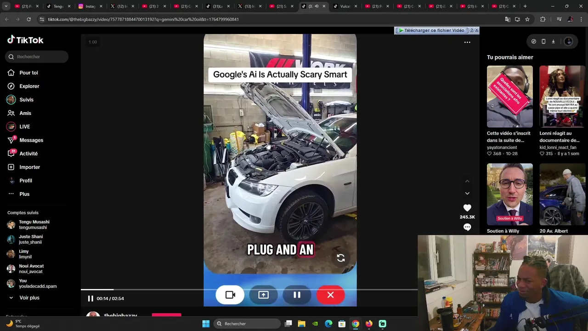This screenshot has height=331, width=588.
Task: Click the Chrome address bar URL
Action: click(143, 19)
